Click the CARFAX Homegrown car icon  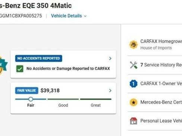(x=134, y=45)
